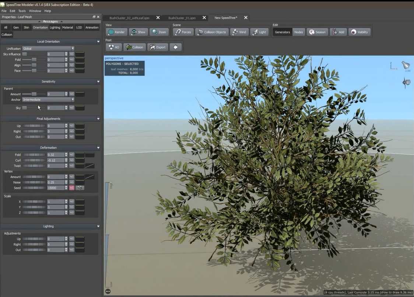Open the Window menu
Image resolution: width=414 pixels, height=297 pixels.
click(35, 11)
